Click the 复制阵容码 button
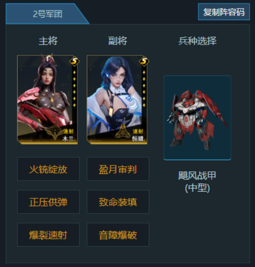The height and width of the screenshot is (267, 255). pyautogui.click(x=224, y=12)
